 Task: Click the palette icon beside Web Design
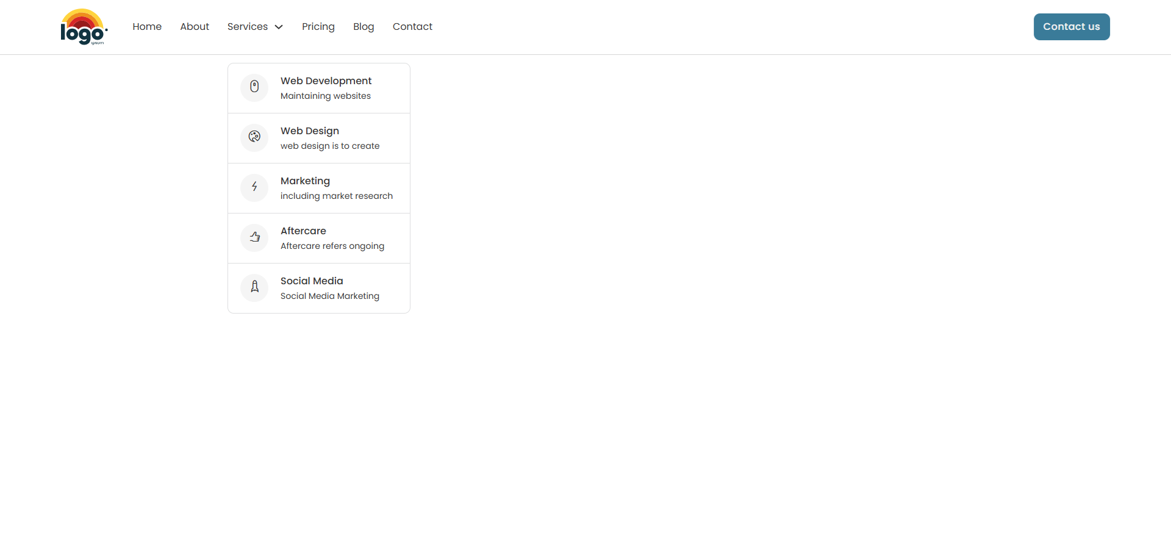click(x=254, y=137)
